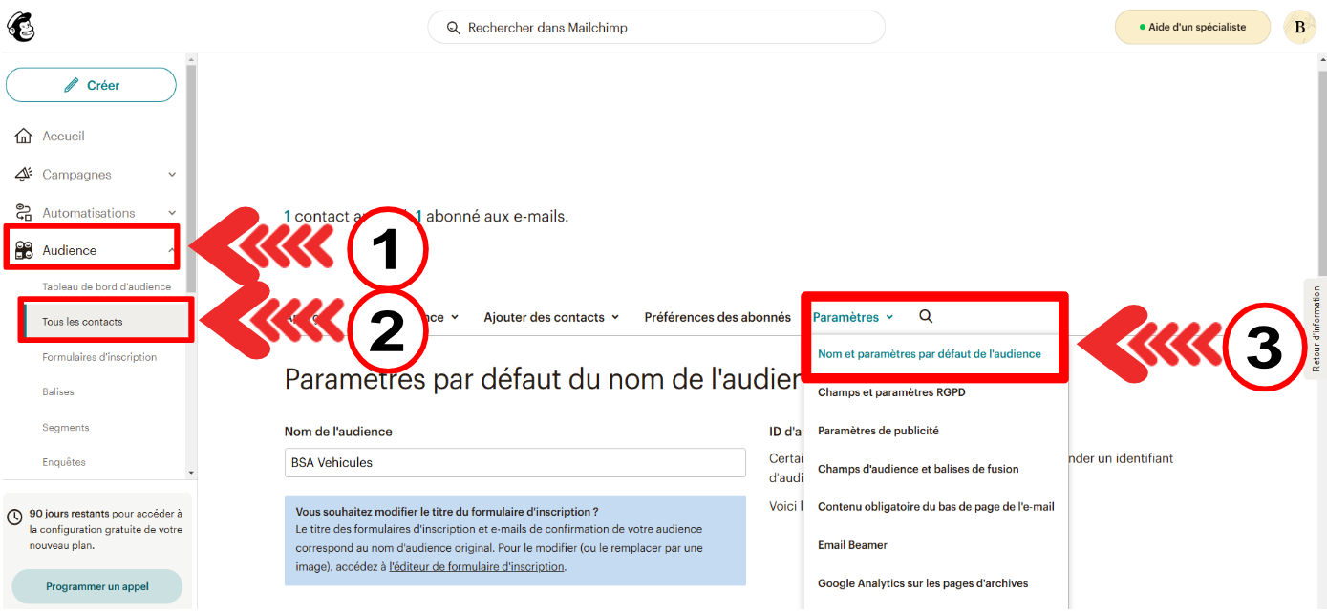This screenshot has height=613, width=1327.
Task: Click the Mailchimp monkey logo
Action: click(21, 27)
